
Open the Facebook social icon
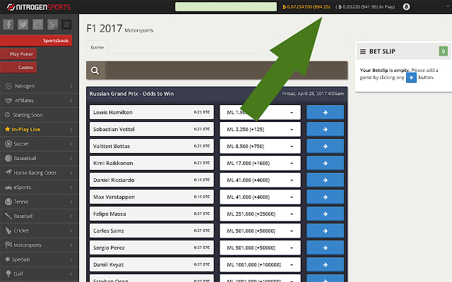point(8,25)
